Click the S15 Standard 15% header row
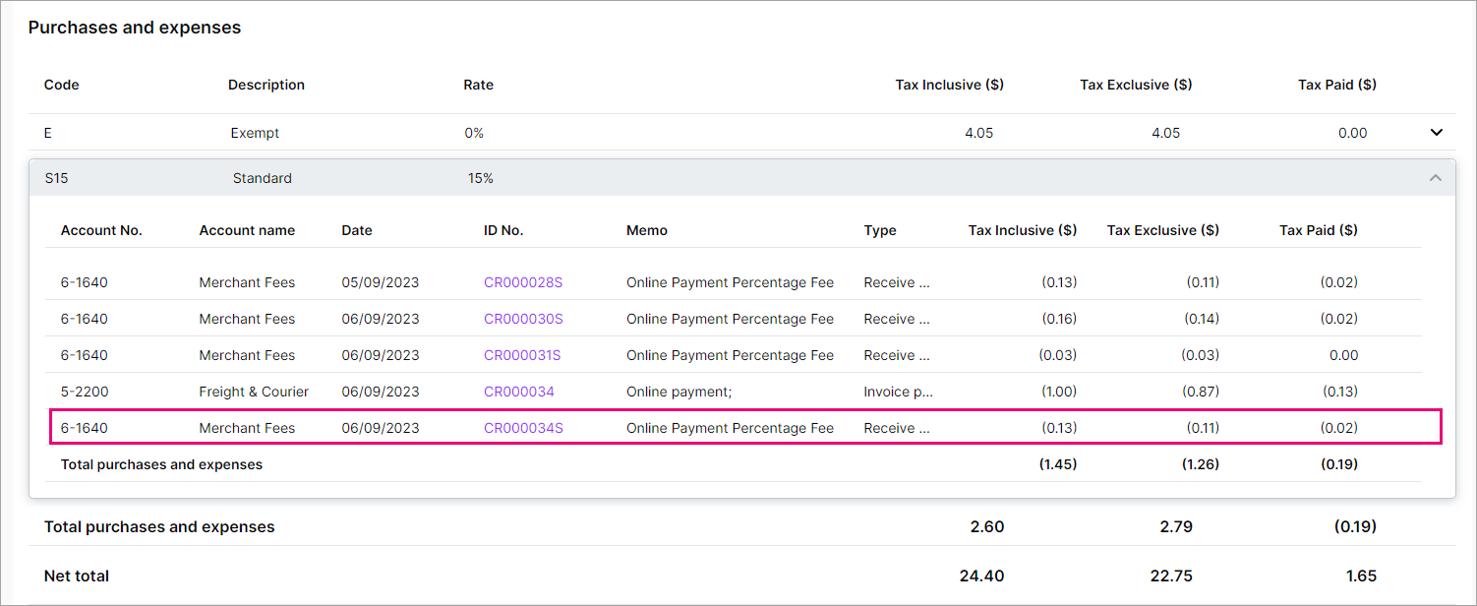The width and height of the screenshot is (1477, 606). (x=688, y=178)
